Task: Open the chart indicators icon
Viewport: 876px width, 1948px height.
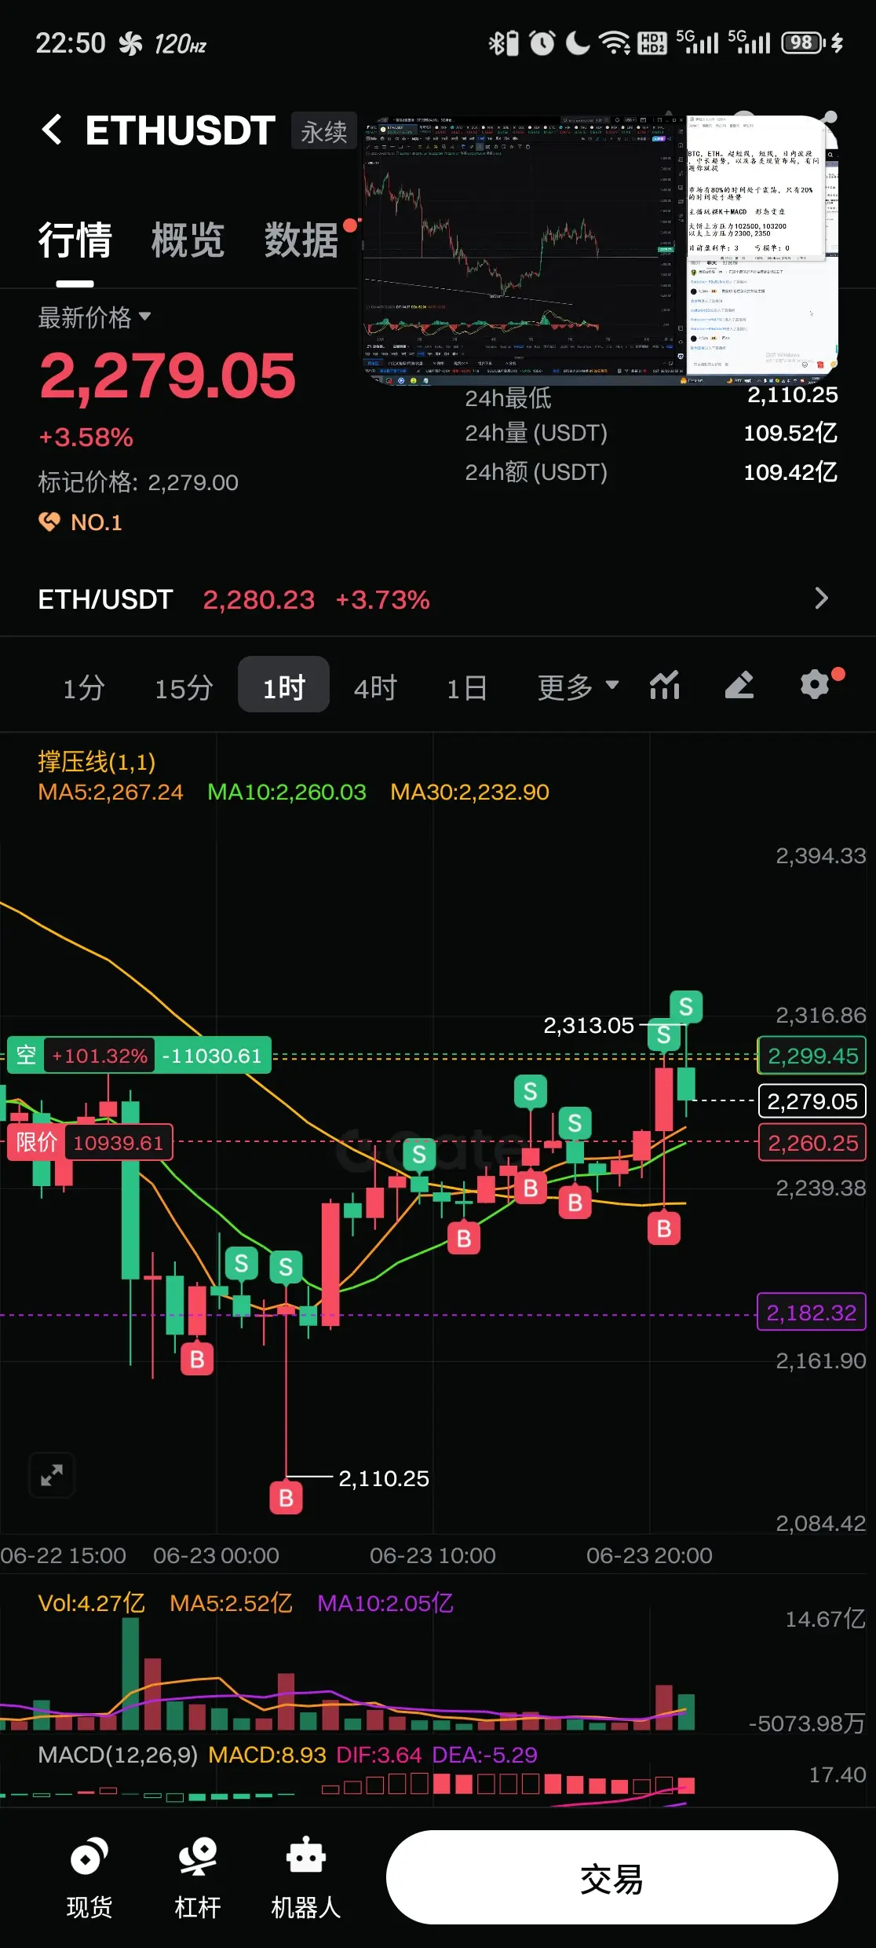Action: click(665, 686)
